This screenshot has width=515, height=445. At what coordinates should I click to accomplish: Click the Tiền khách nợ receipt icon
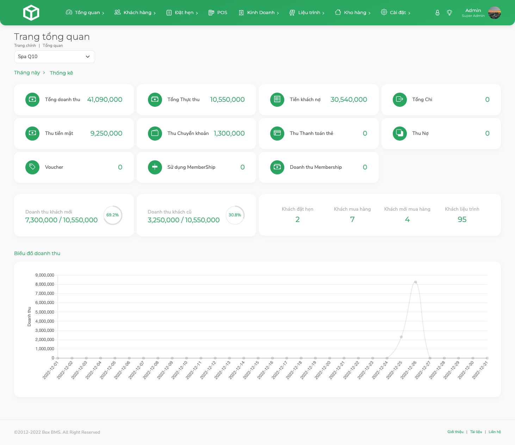point(277,100)
